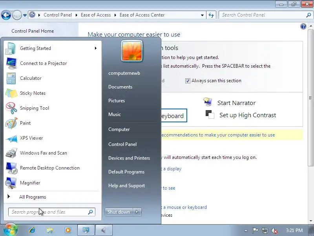Viewport: 314px width, 236px height.
Task: Click Control Panel Home link
Action: click(x=33, y=31)
